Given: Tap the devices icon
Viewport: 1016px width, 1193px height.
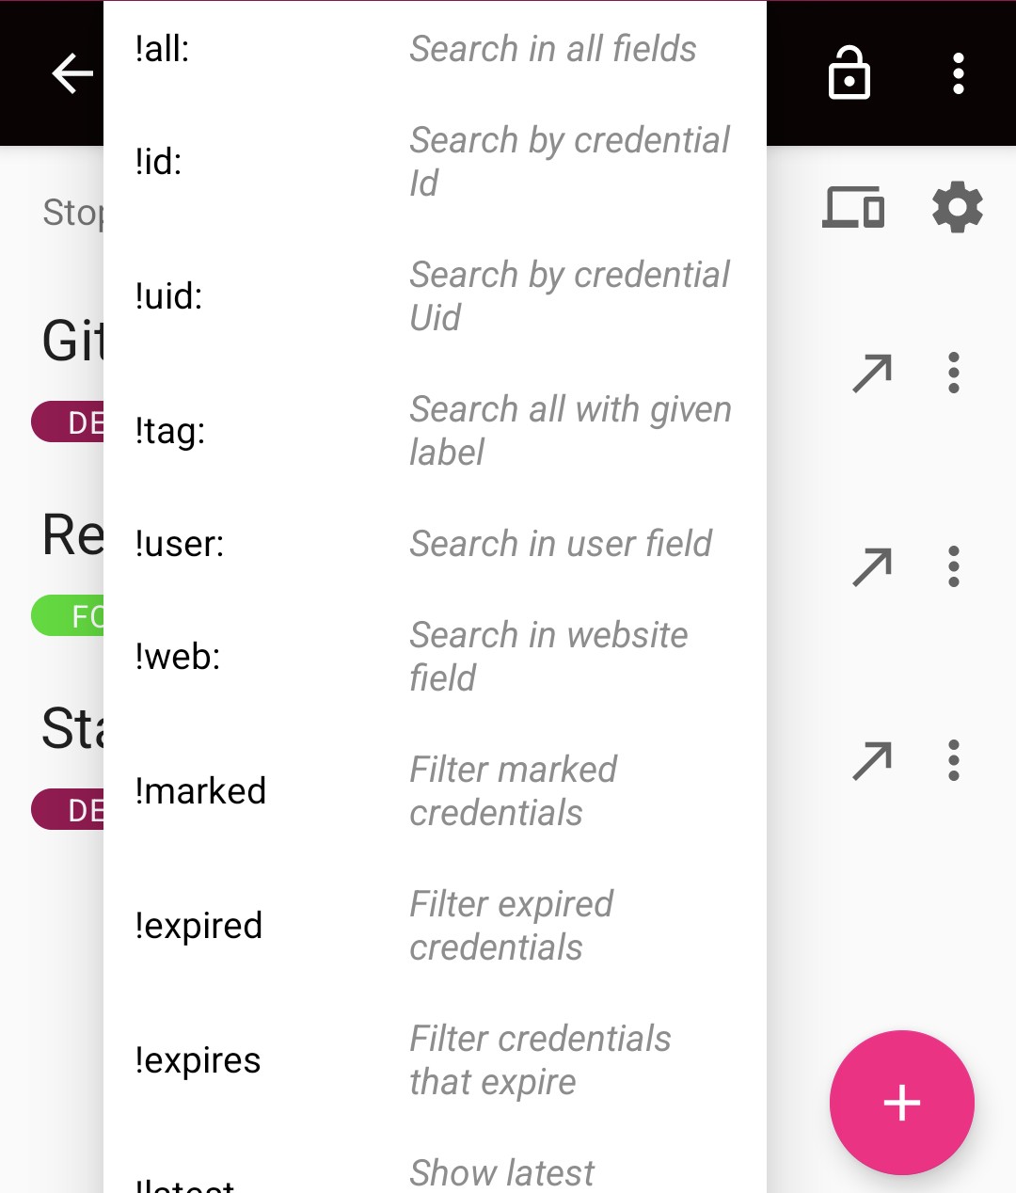Looking at the screenshot, I should click(x=853, y=208).
